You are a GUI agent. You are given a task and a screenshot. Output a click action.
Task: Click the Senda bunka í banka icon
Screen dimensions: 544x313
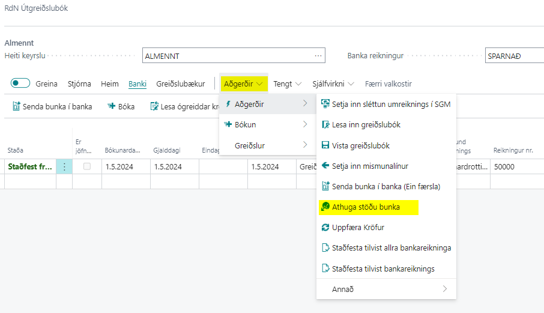(16, 106)
